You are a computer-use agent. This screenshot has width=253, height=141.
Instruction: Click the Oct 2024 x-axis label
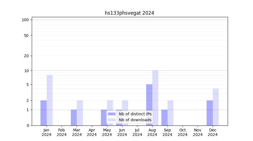182,132
